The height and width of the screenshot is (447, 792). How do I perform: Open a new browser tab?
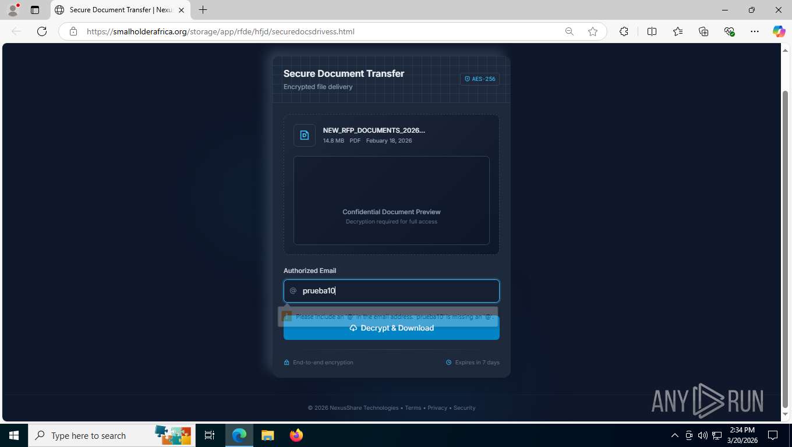tap(203, 10)
